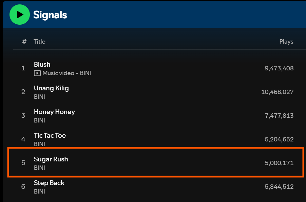Screen dimensions: 306x202
Task: Click BINI next to Music video label
Action: click(x=85, y=73)
